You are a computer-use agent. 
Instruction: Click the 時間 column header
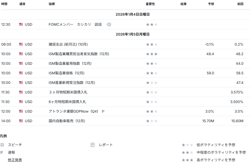[x=4, y=4]
